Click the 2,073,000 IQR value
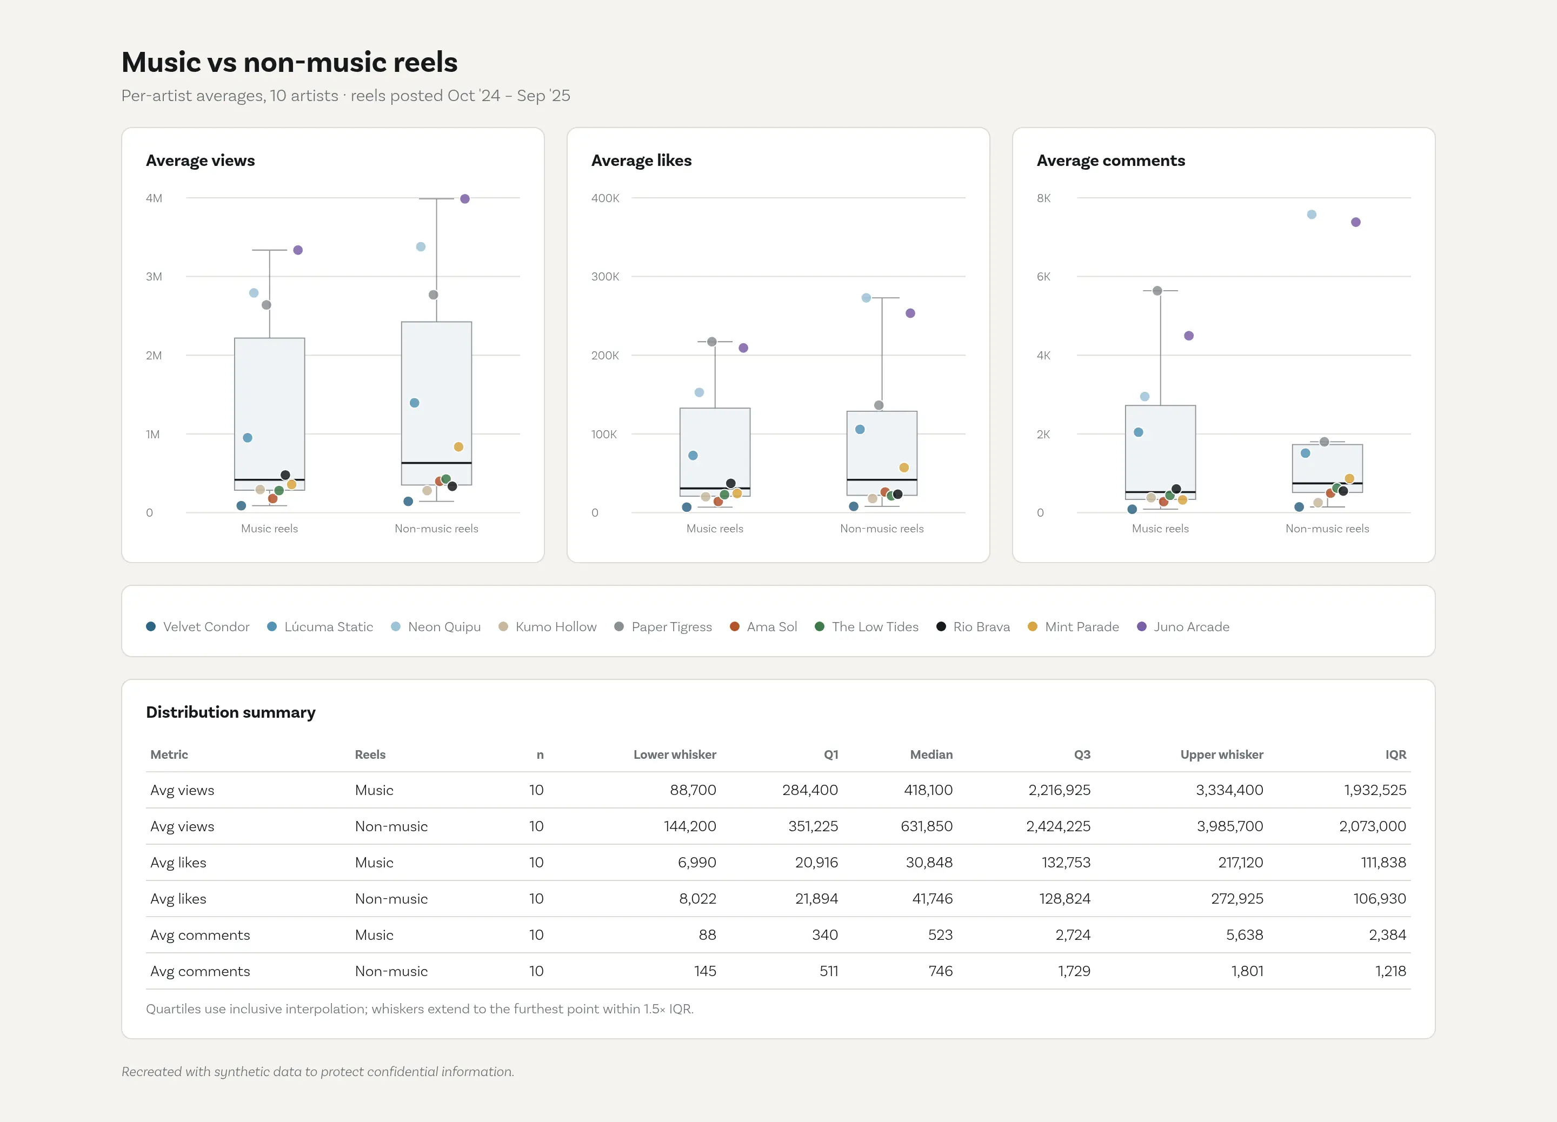 click(1373, 826)
